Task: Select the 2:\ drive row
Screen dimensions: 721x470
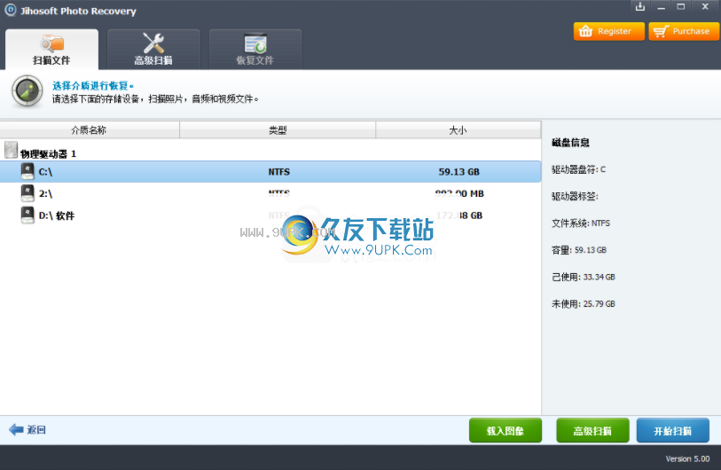Action: 270,193
